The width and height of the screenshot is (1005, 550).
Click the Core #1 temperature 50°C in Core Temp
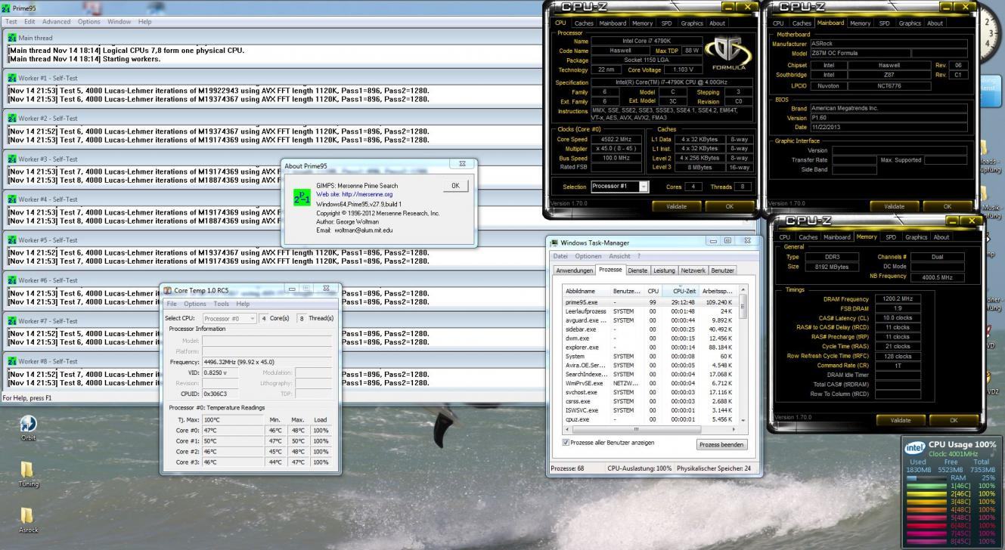[x=234, y=440]
